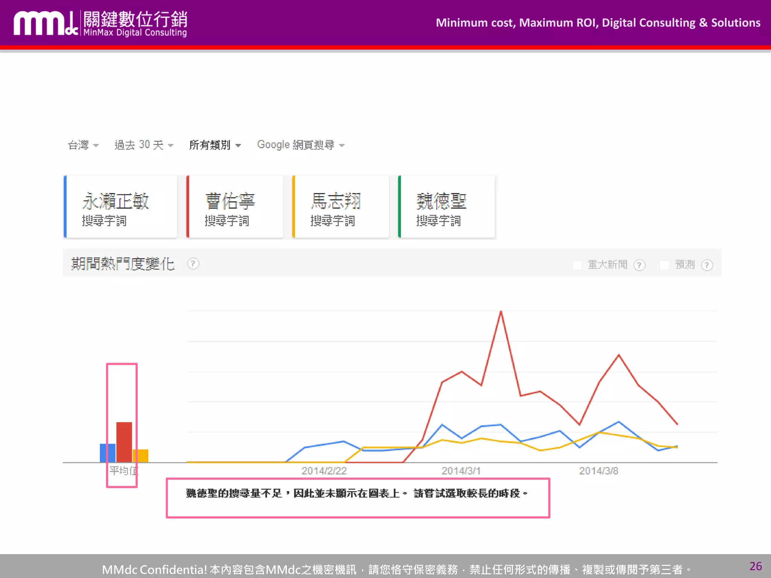This screenshot has height=578, width=771.
Task: Click the MMdc Confidential footer notice
Action: coord(396,569)
